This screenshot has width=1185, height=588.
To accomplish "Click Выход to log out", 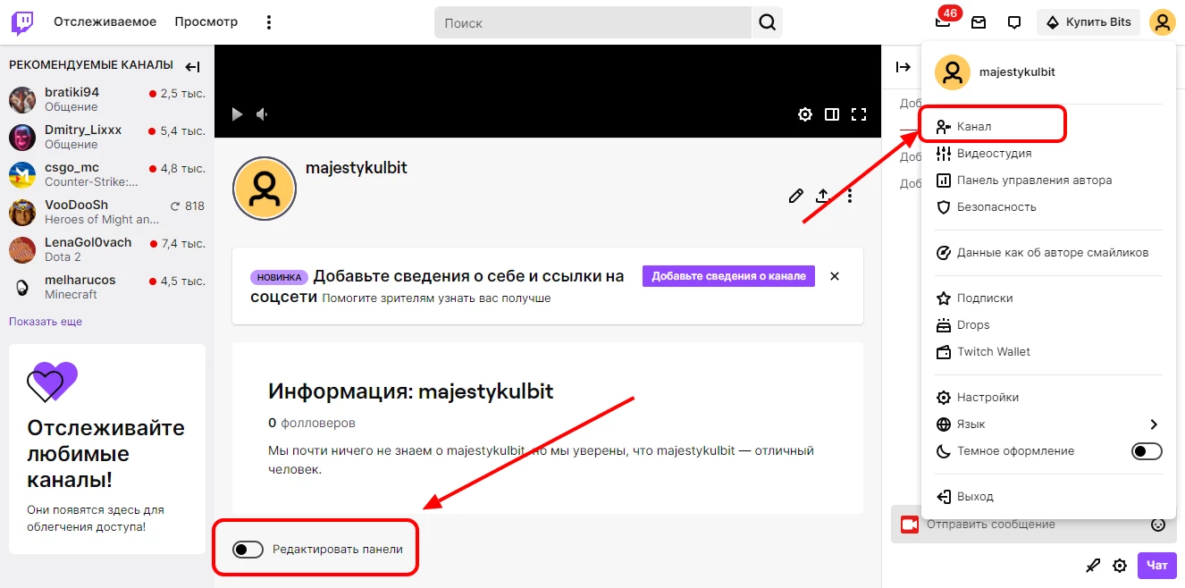I will click(x=1049, y=497).
